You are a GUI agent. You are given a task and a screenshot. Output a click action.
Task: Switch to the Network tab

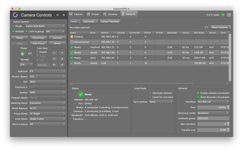point(129,14)
